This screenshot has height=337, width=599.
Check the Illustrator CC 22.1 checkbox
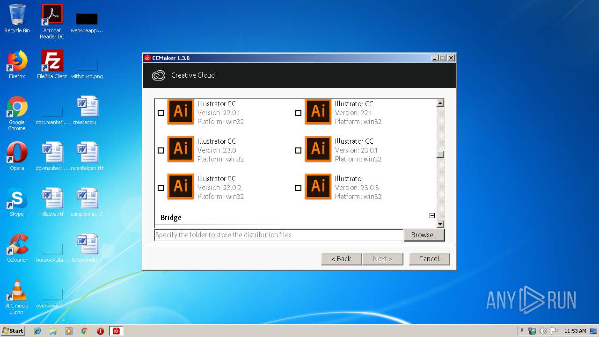click(x=298, y=113)
